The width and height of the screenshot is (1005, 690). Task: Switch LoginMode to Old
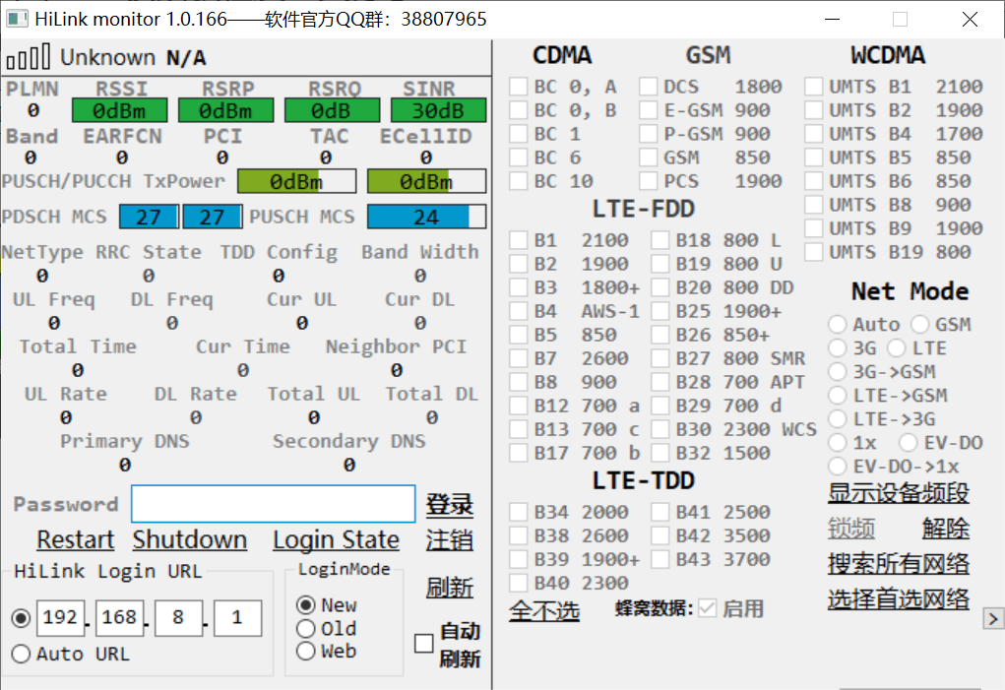(x=304, y=628)
